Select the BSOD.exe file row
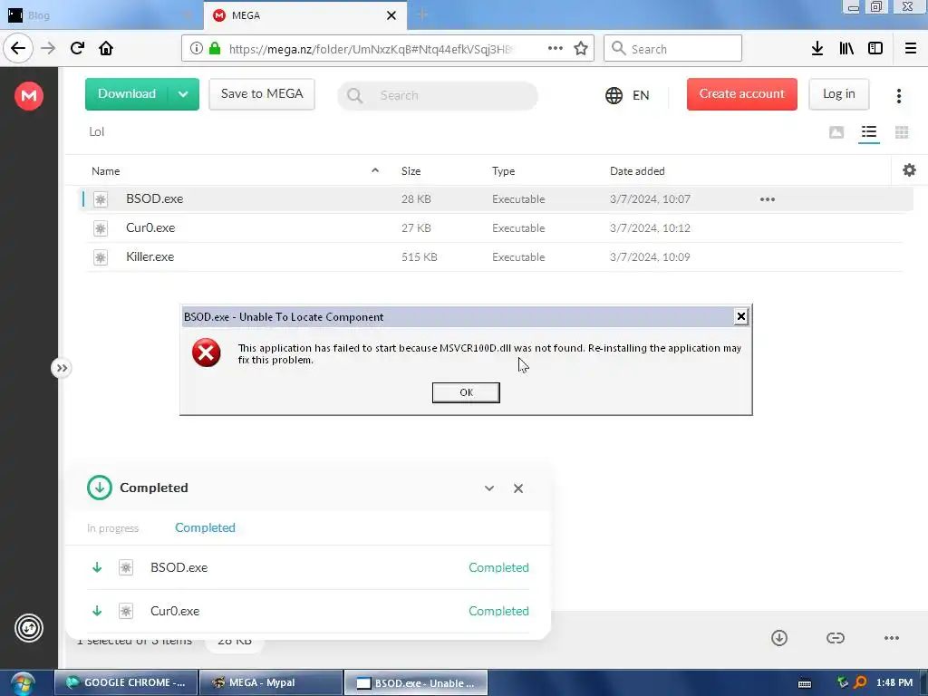The width and height of the screenshot is (928, 696). click(495, 199)
